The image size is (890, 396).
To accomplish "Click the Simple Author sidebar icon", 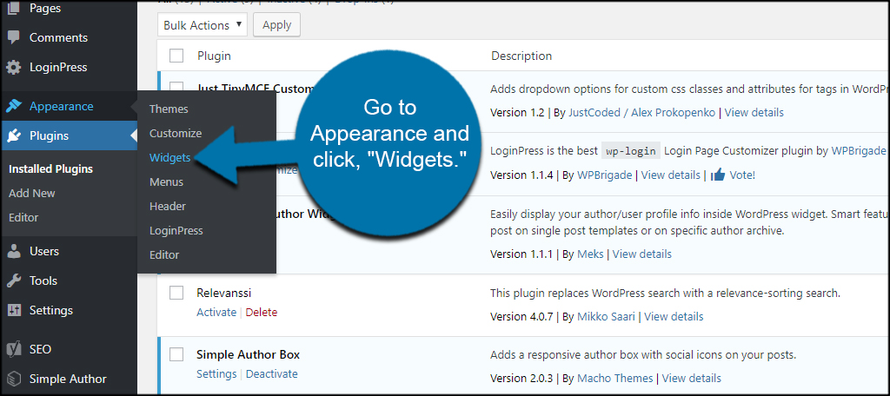I will pyautogui.click(x=14, y=379).
